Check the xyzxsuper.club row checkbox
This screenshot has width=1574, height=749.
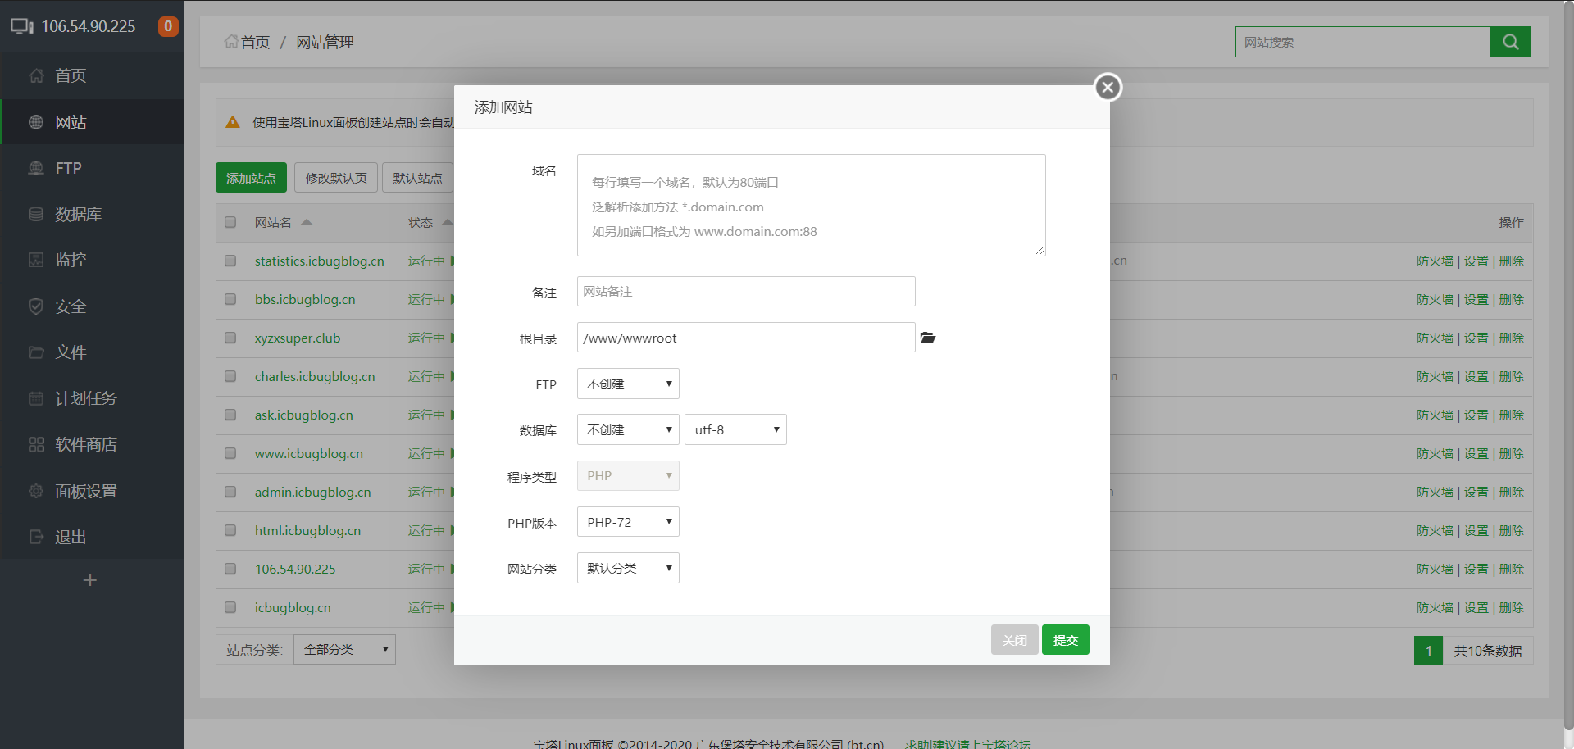[230, 338]
